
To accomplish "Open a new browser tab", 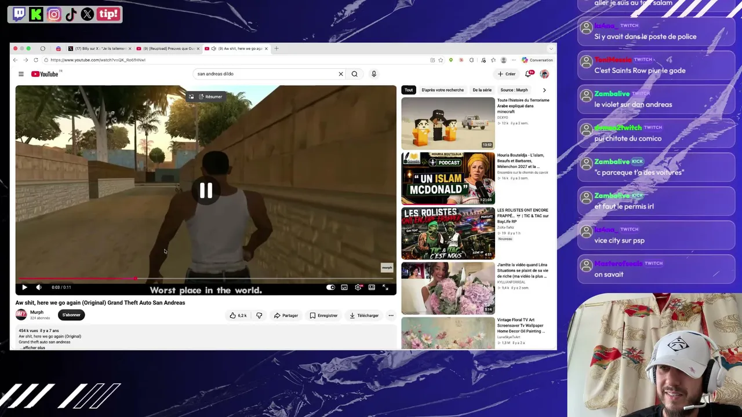I will click(277, 49).
